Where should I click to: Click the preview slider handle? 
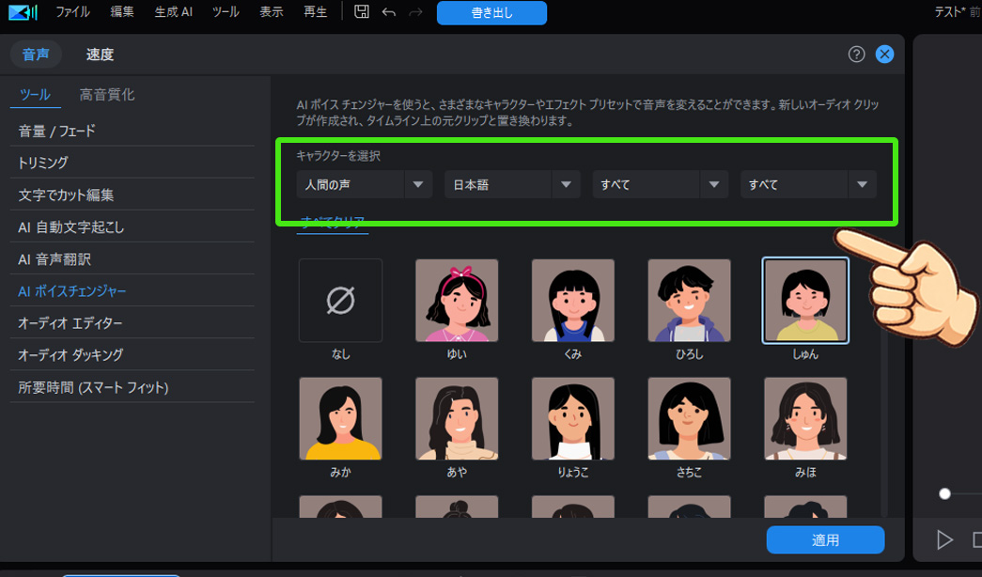(x=944, y=493)
